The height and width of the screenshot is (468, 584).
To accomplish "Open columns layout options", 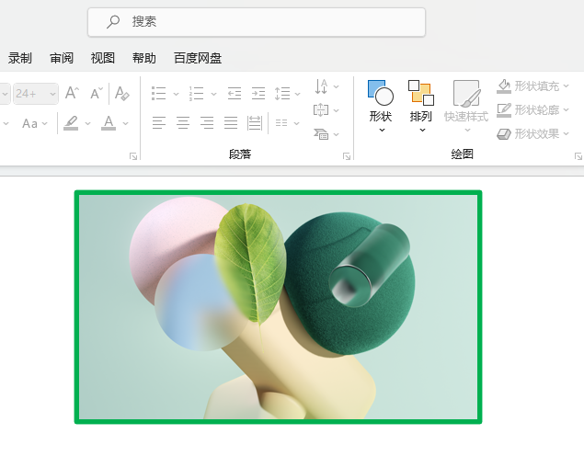I will [x=287, y=123].
